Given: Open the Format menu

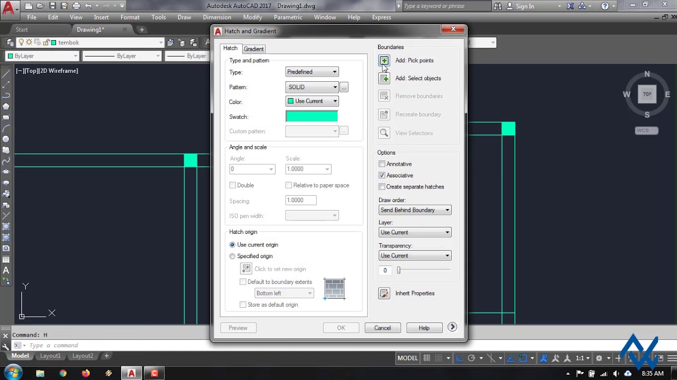Looking at the screenshot, I should [130, 17].
